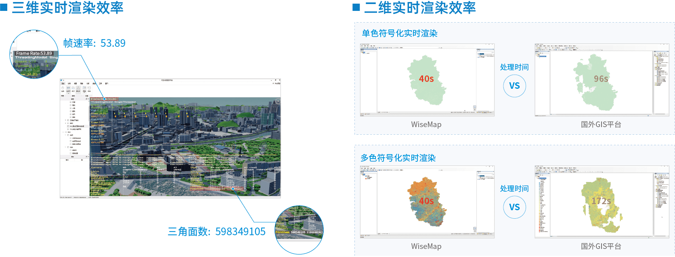Click the clock icon in the 3D ribbon
Screen dimensions: 675x257
[x=89, y=88]
